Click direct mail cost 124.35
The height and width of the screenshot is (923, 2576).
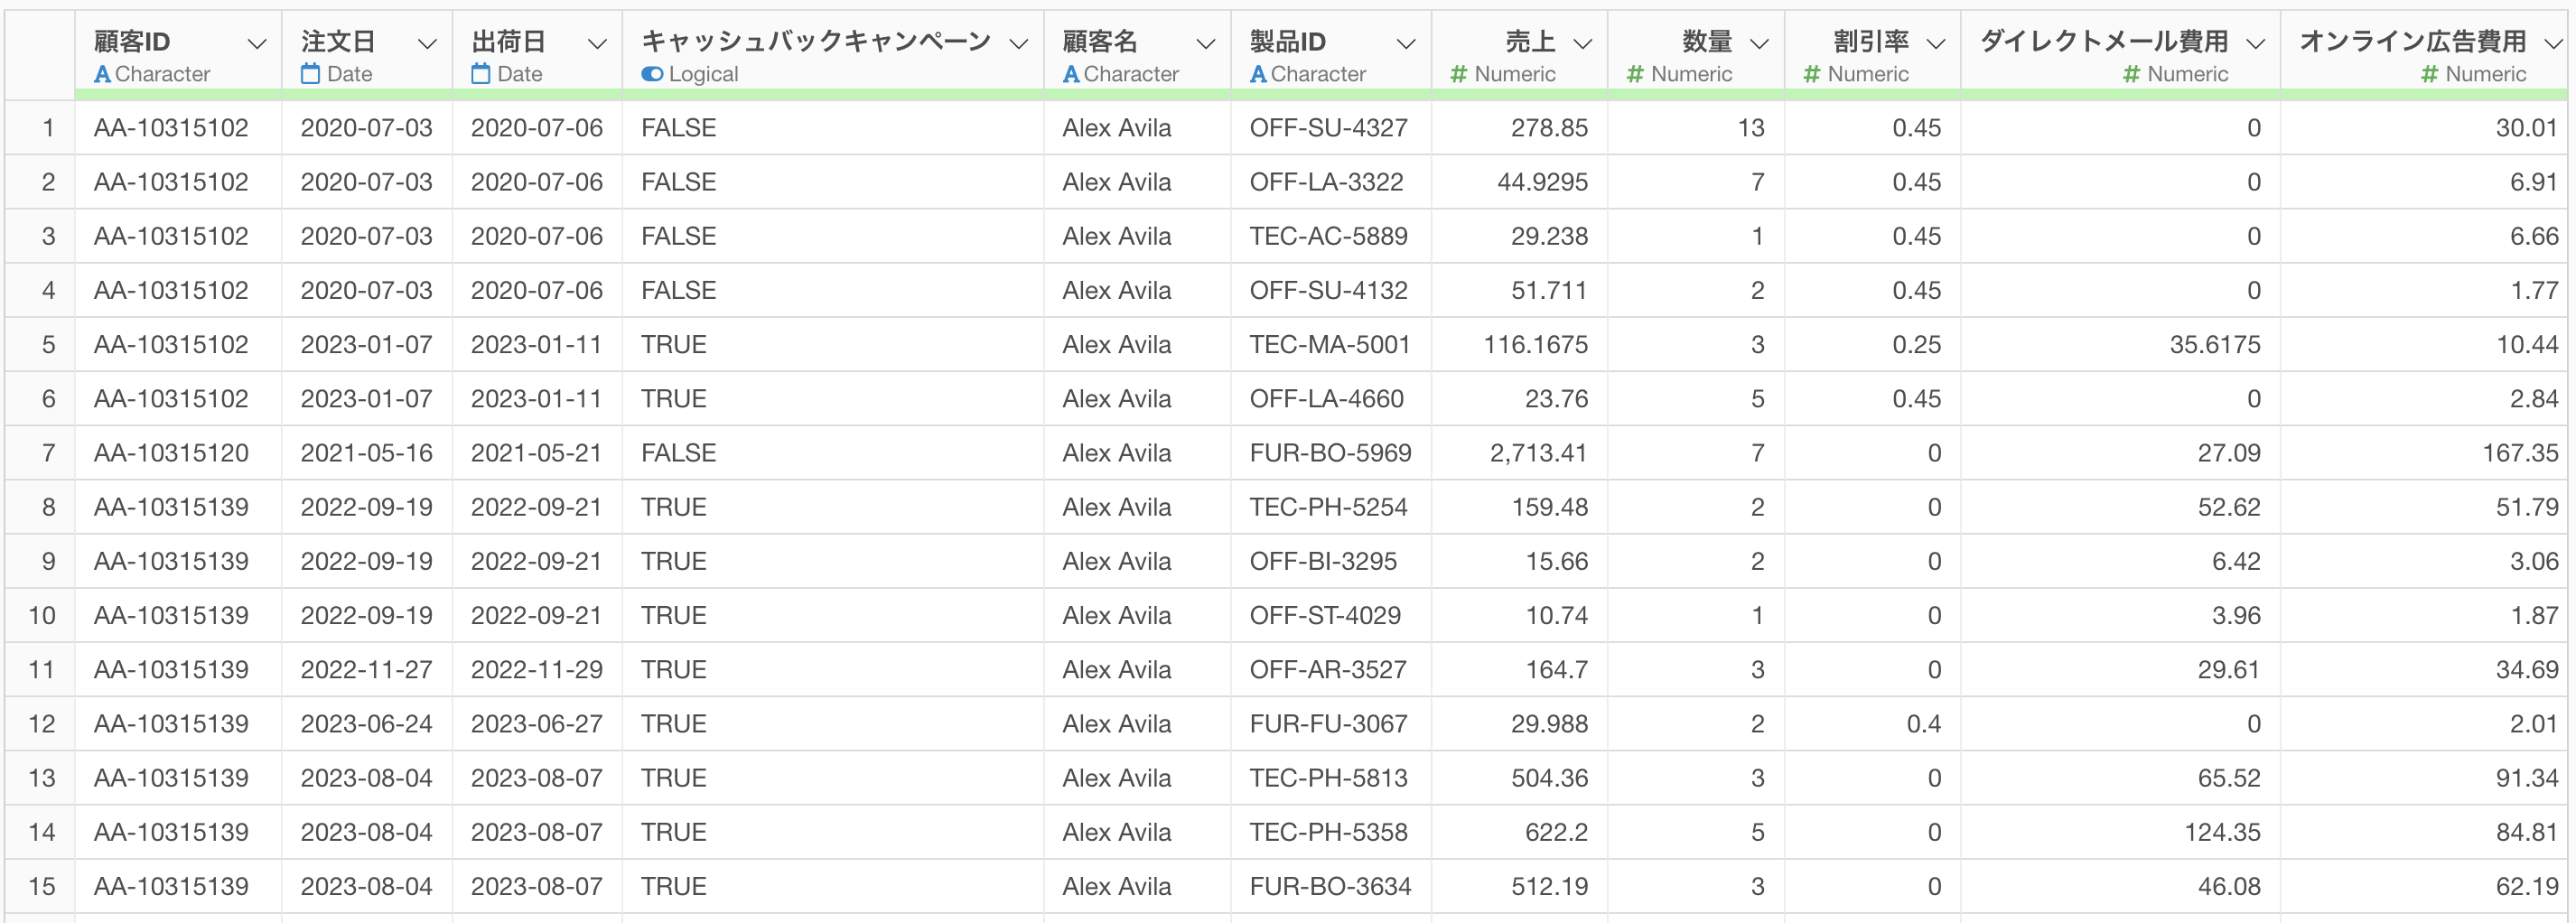tap(2221, 832)
